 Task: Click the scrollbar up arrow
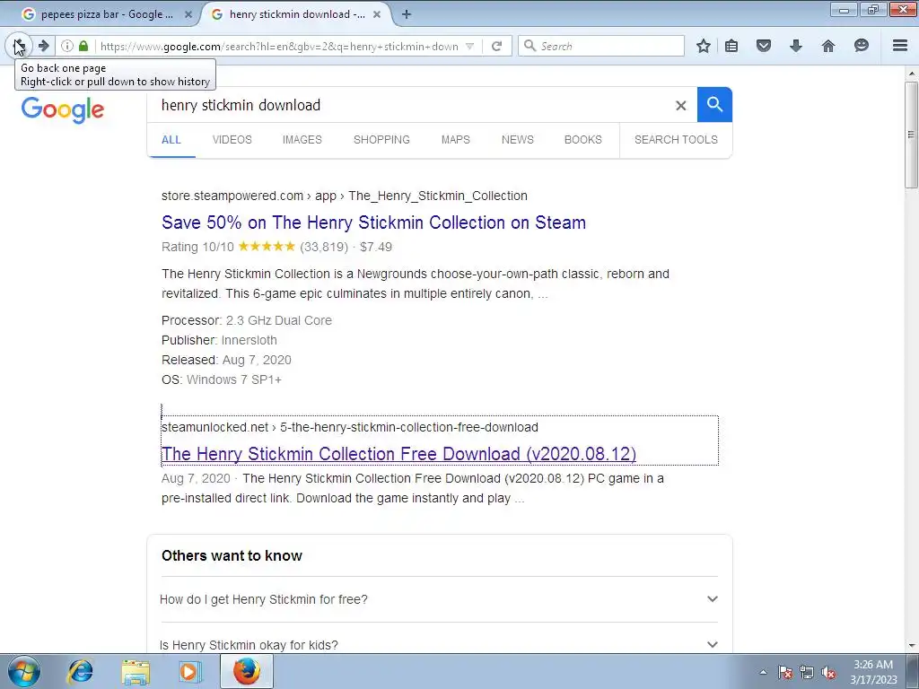(911, 74)
